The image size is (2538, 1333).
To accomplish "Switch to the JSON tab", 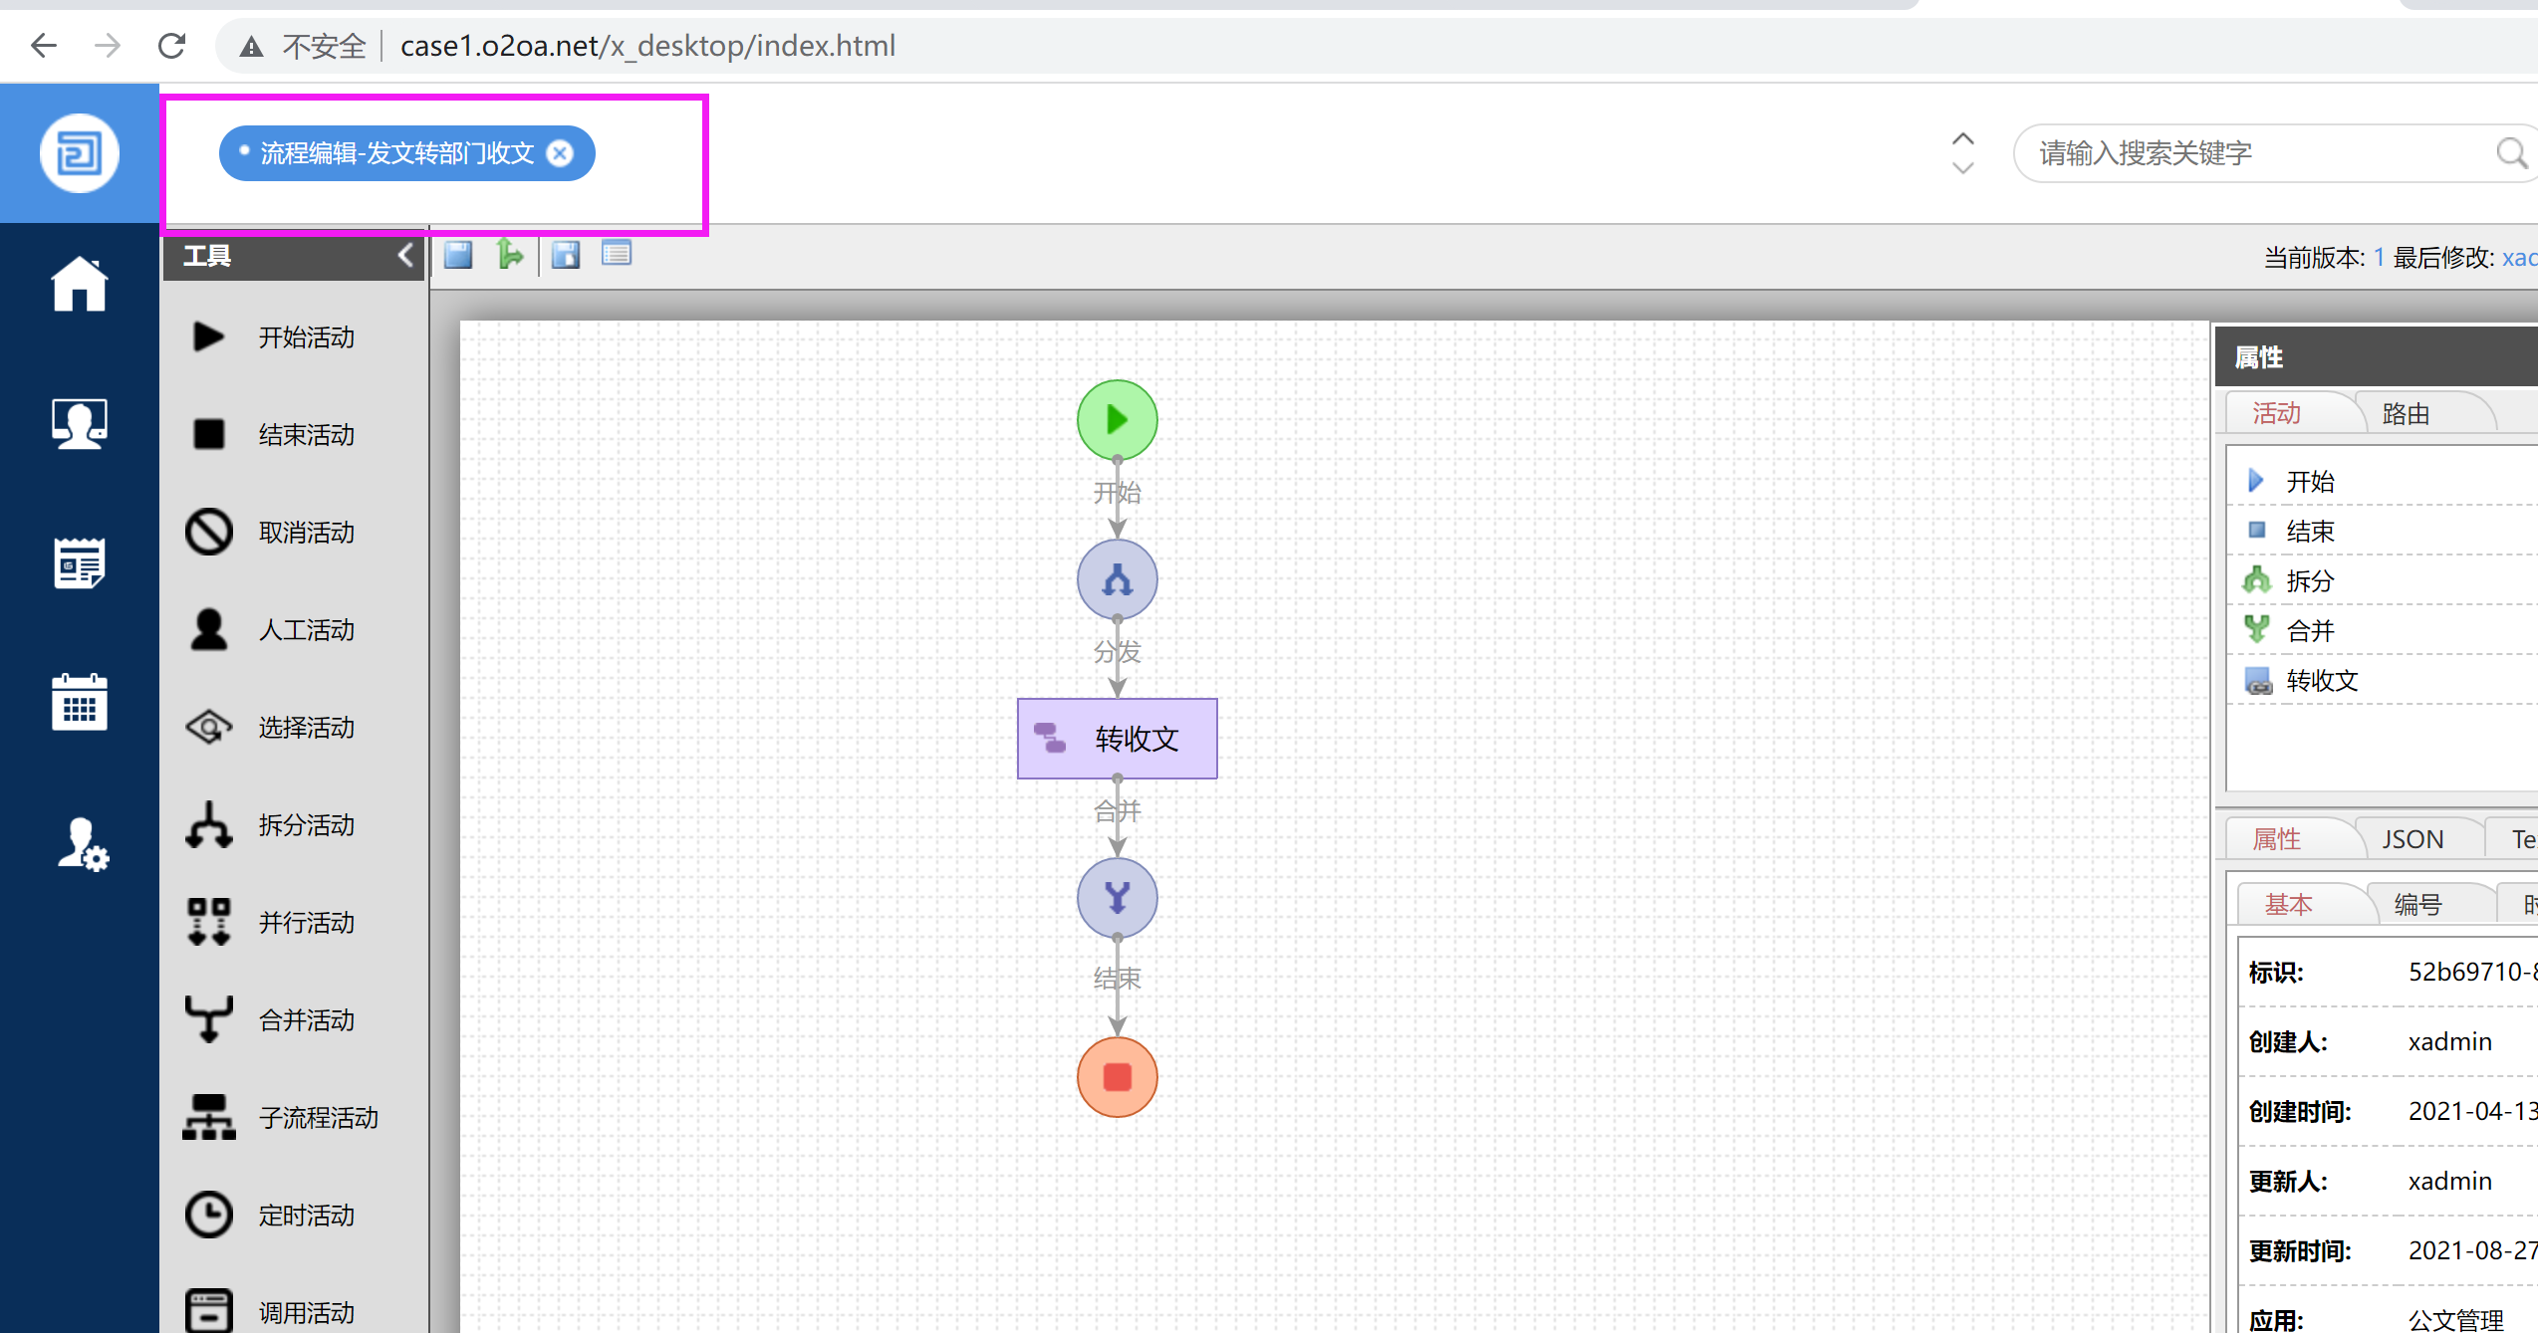I will (2411, 839).
